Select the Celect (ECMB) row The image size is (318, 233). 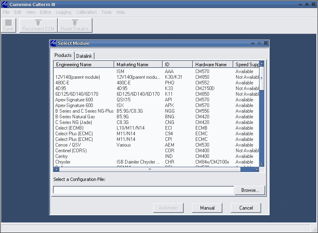coord(156,128)
